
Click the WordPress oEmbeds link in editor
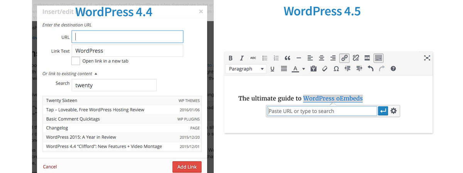pyautogui.click(x=333, y=98)
